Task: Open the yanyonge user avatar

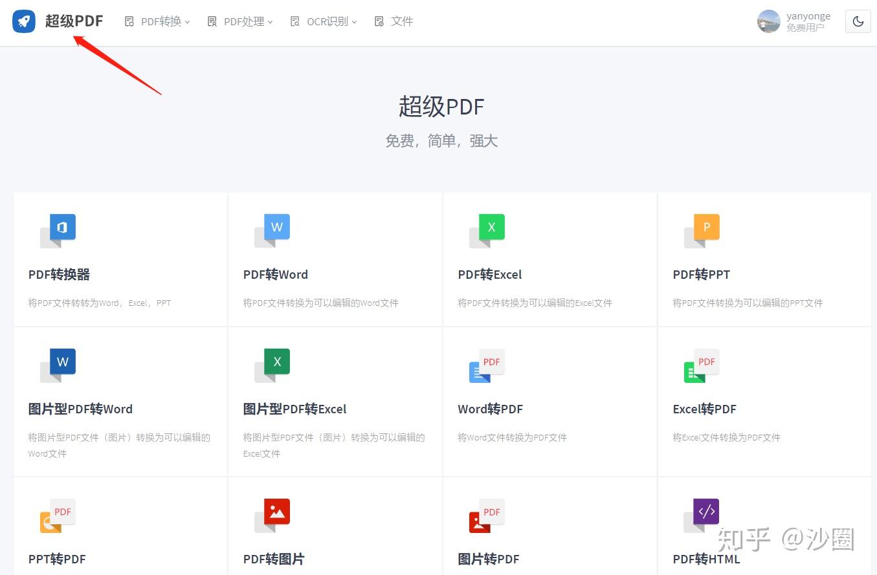Action: (x=769, y=21)
